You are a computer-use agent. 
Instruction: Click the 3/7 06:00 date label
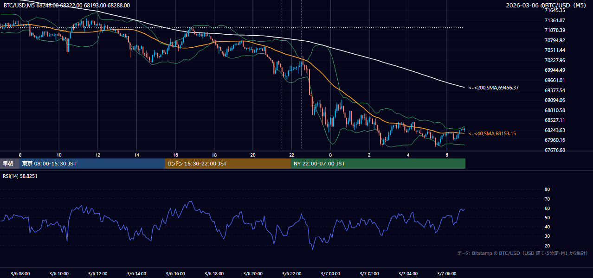tap(447, 273)
